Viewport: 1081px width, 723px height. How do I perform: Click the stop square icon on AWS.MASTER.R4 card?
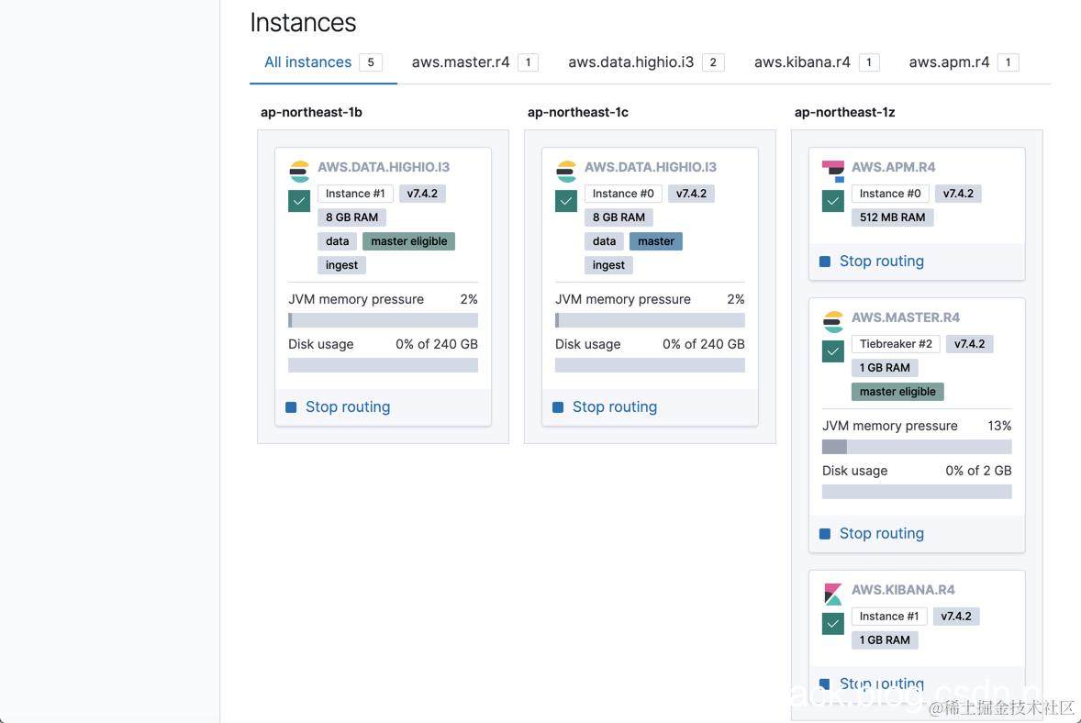tap(825, 533)
